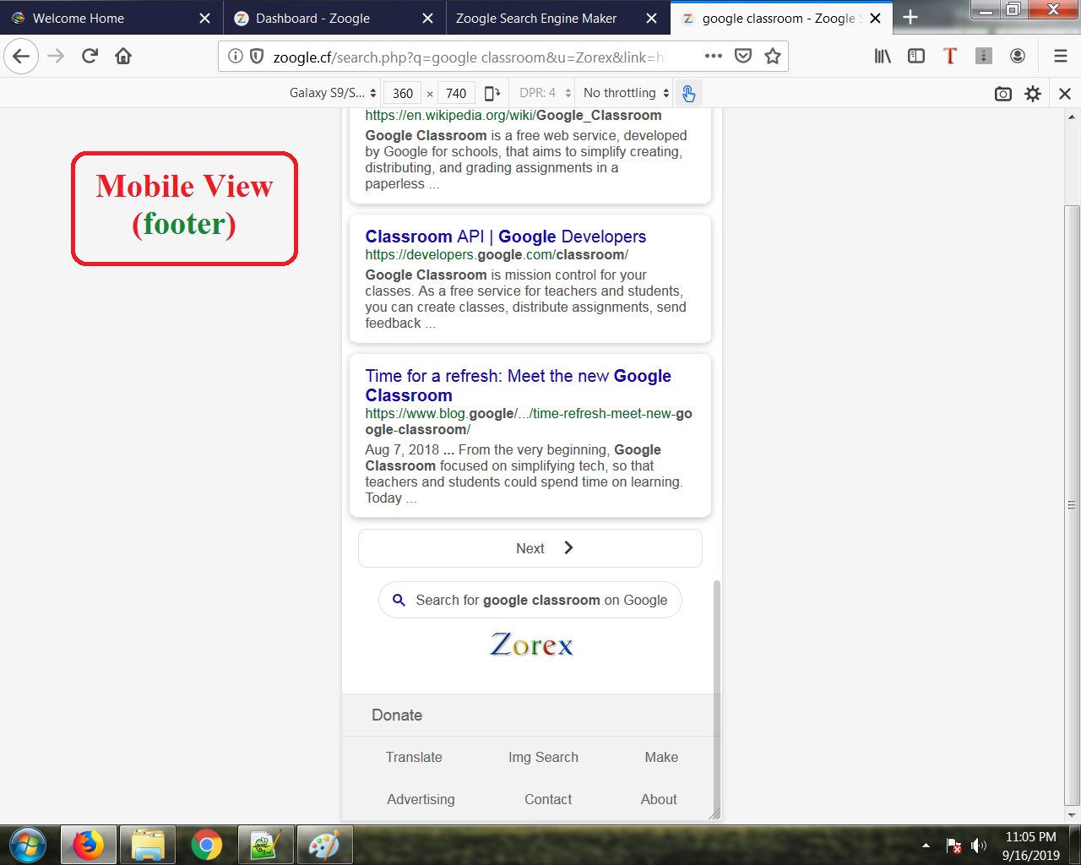Click the Zorex logo
Screen dimensions: 1081x865
(x=531, y=645)
